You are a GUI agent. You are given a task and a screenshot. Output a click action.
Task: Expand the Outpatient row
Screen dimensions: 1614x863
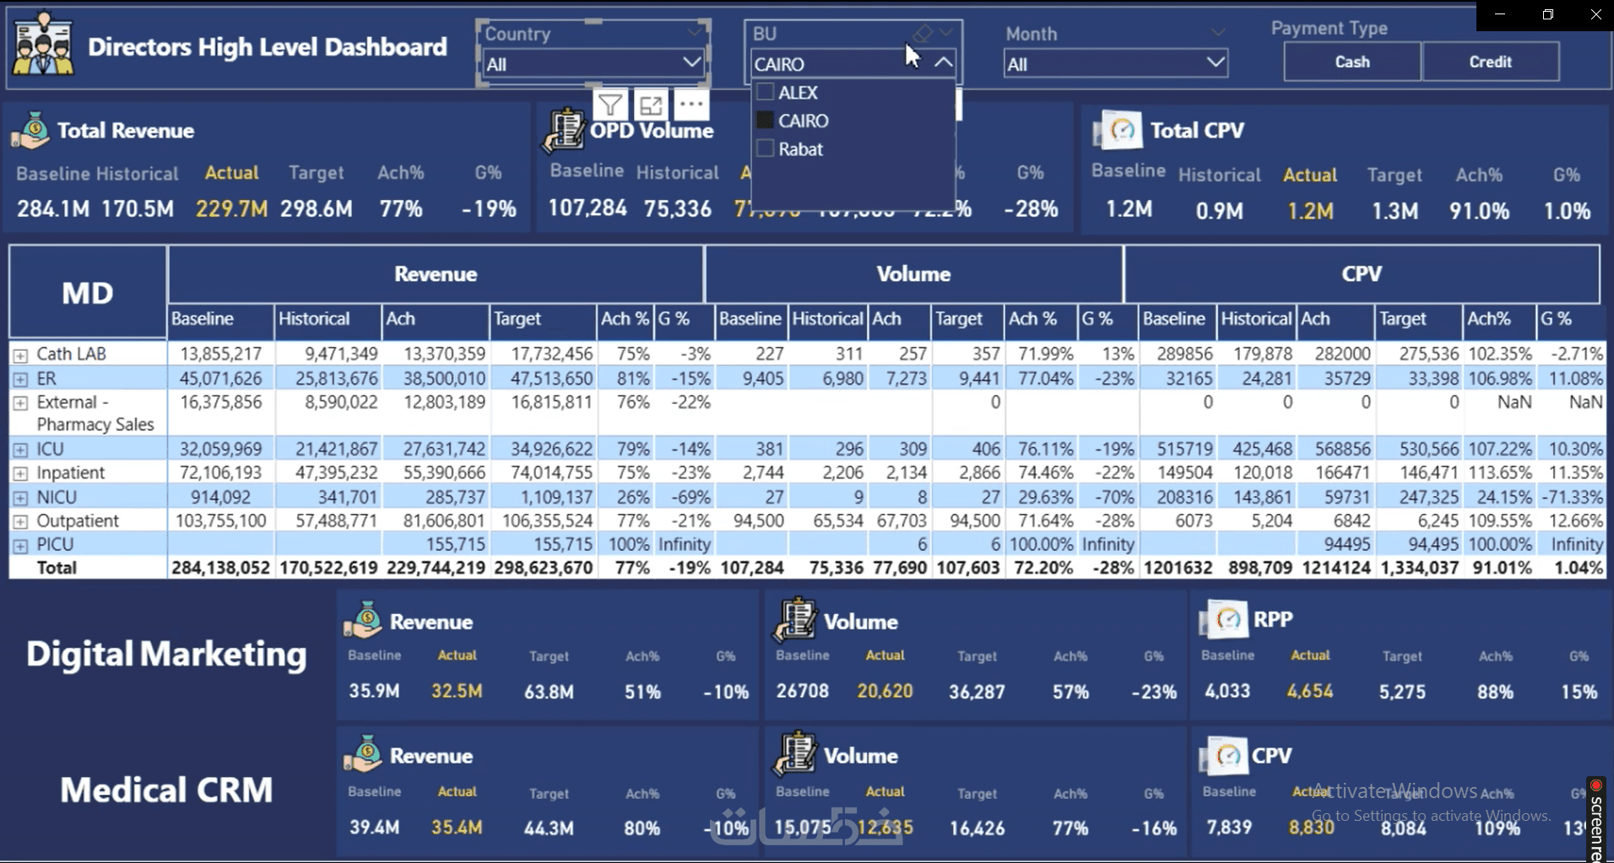[20, 521]
